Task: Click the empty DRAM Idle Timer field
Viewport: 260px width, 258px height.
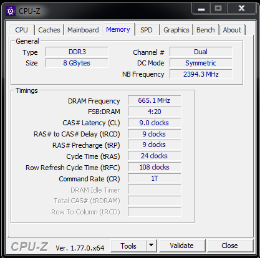Action: [154, 189]
